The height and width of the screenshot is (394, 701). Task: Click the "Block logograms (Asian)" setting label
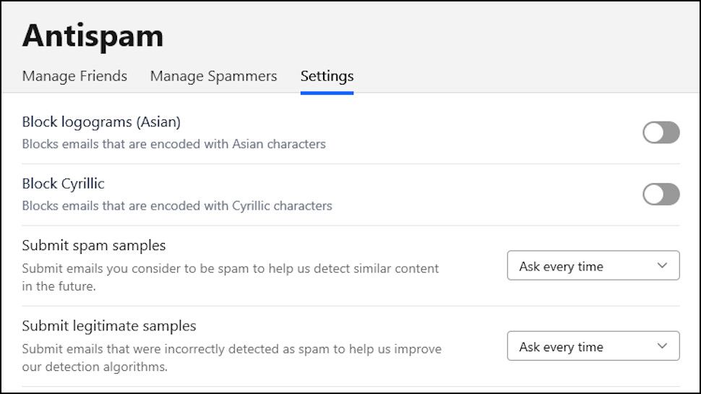pos(101,121)
